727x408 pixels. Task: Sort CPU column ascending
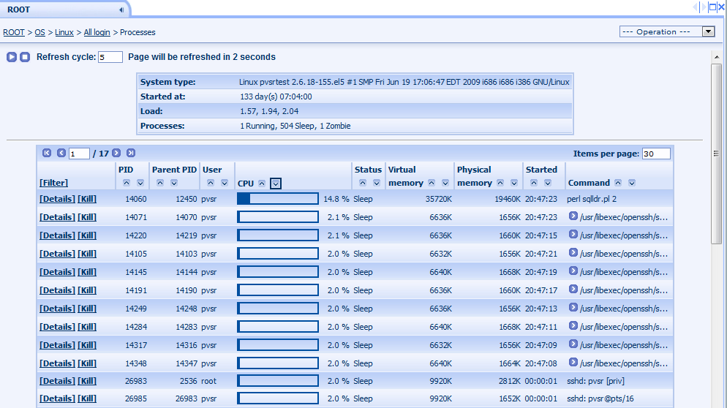[x=262, y=184]
